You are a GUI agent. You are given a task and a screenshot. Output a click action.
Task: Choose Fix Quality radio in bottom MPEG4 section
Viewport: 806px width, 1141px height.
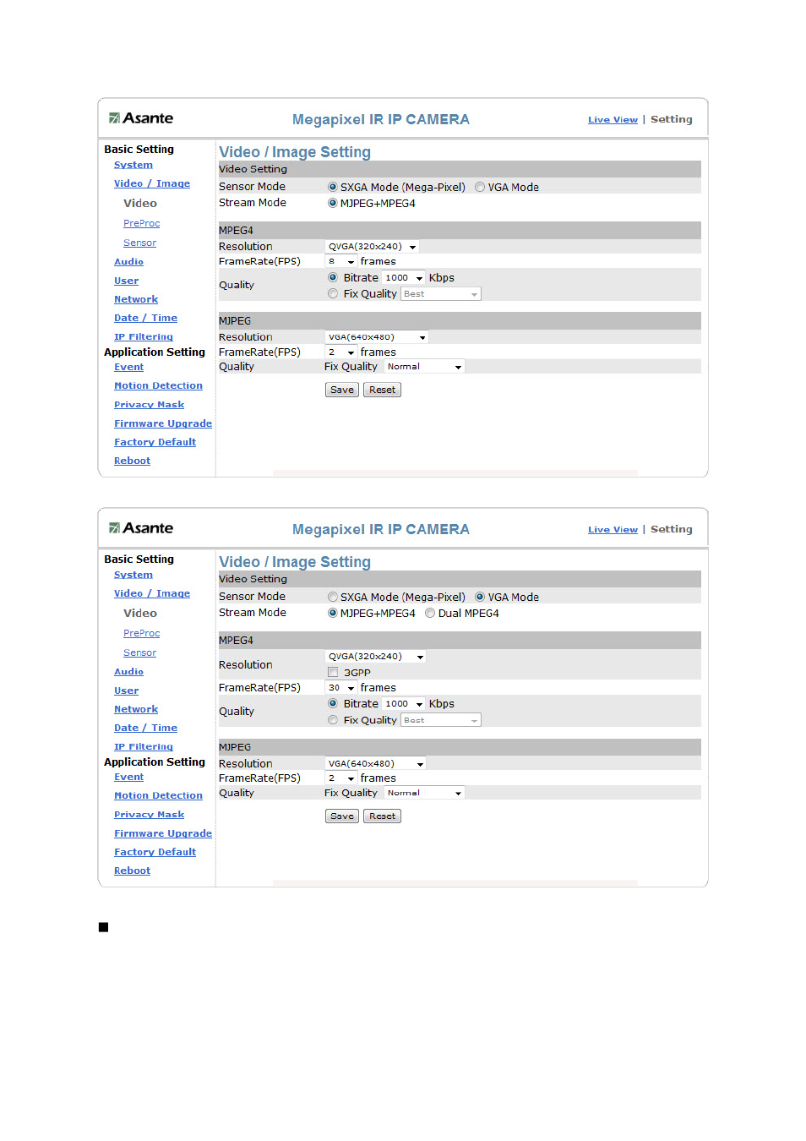(333, 720)
